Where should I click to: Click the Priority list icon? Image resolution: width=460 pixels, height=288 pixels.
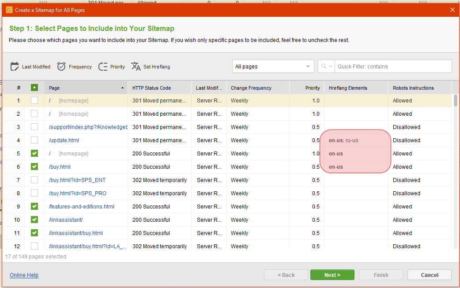pyautogui.click(x=103, y=67)
